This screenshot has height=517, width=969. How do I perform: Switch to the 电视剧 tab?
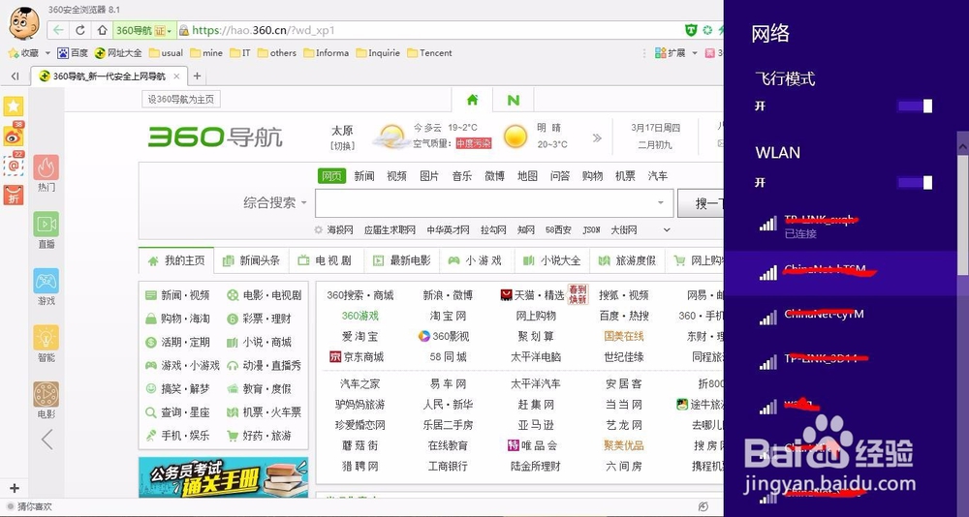coord(327,260)
